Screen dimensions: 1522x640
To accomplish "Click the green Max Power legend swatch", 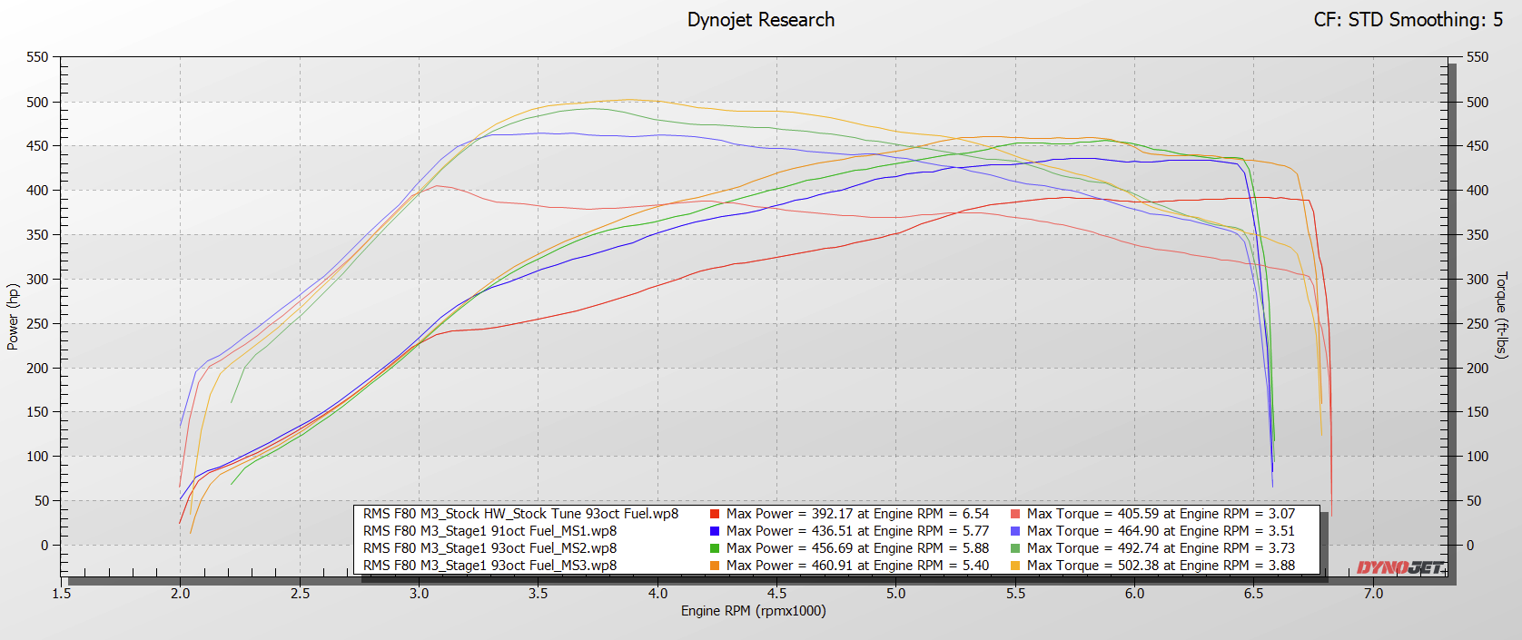I will (715, 548).
